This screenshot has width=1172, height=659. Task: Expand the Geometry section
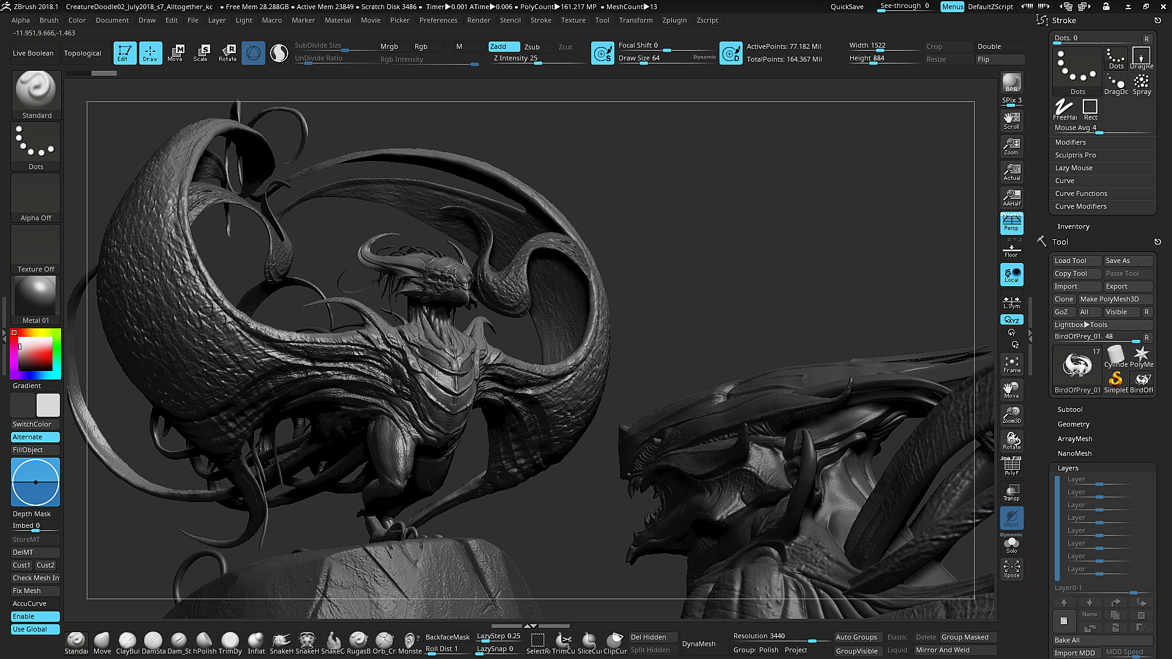[x=1073, y=424]
